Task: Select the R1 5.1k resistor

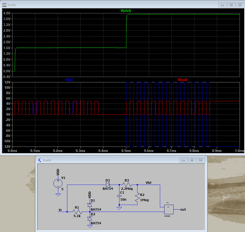Action: pyautogui.click(x=77, y=212)
